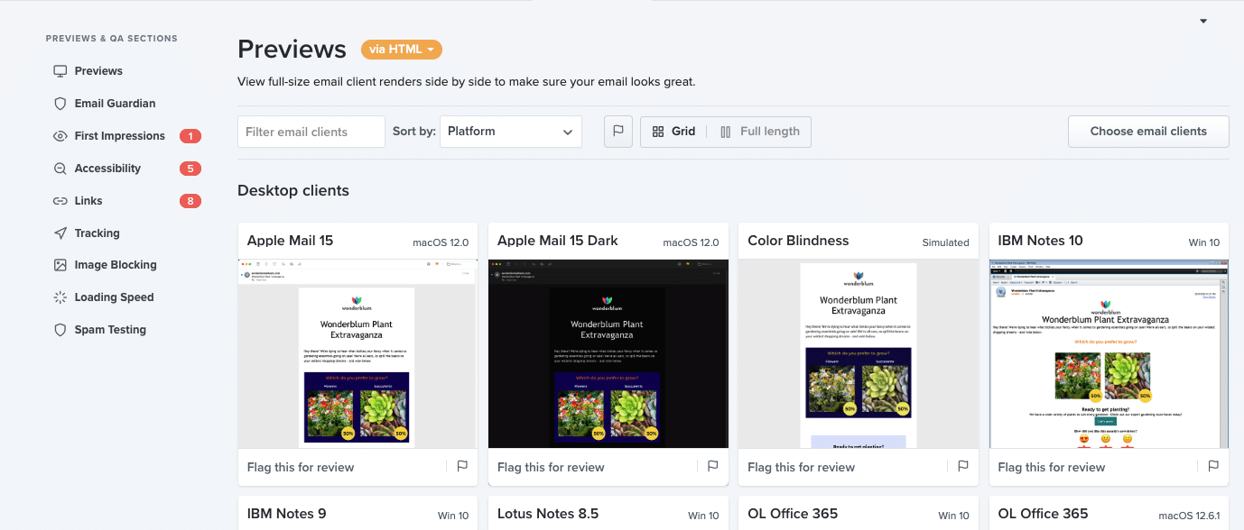Toggle the flag on the Color Blindness preview

(x=962, y=467)
